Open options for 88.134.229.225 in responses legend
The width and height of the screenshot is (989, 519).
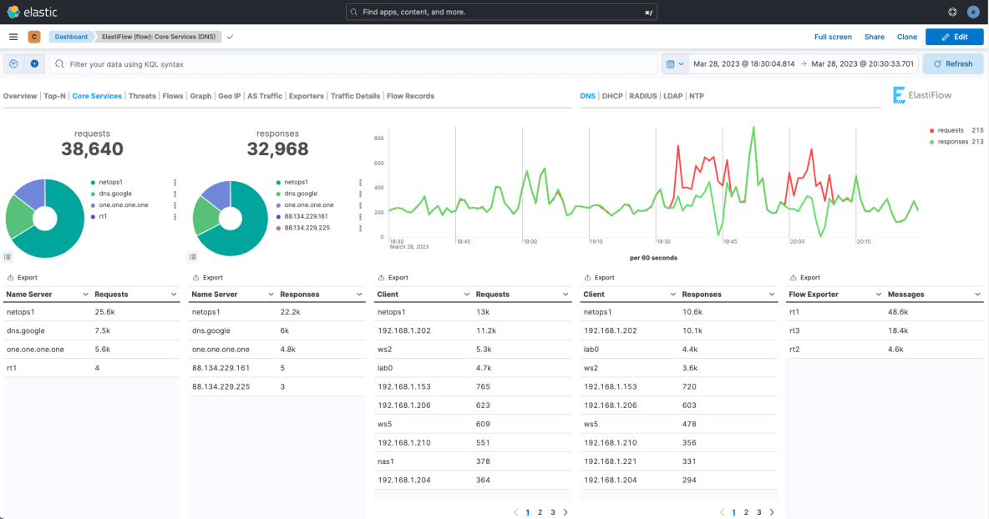(360, 228)
